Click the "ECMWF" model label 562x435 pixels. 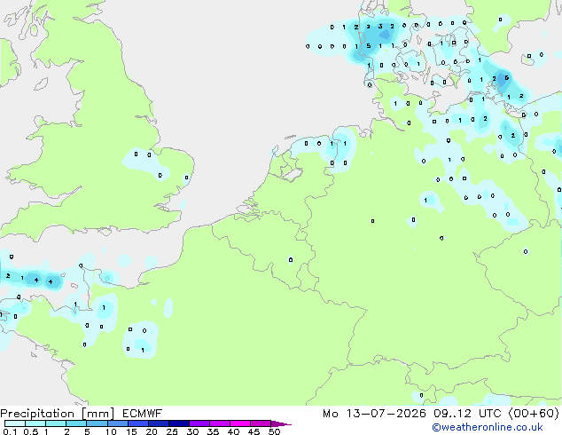coord(143,414)
